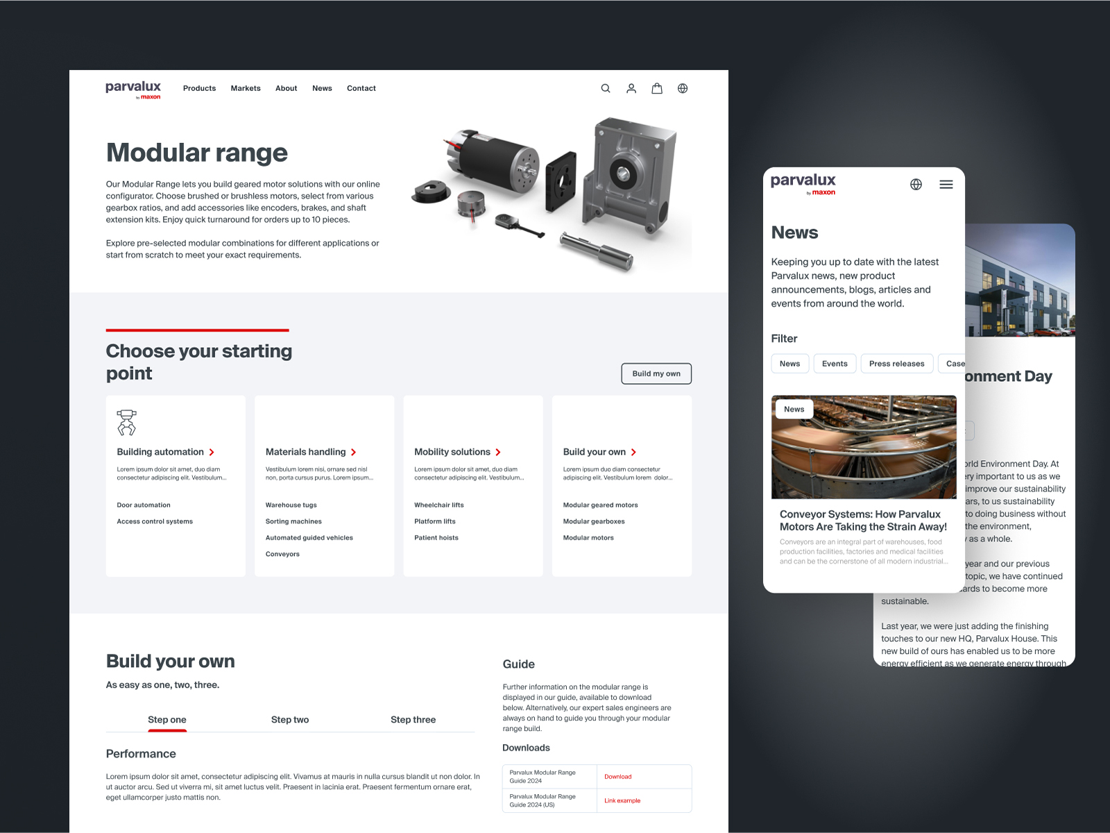Click the red chevron beside Building automation
This screenshot has width=1110, height=833.
click(x=212, y=452)
